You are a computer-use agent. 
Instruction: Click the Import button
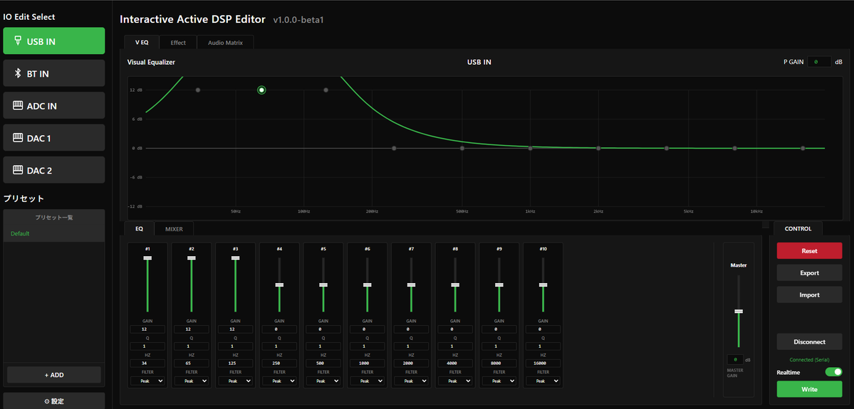coord(809,294)
